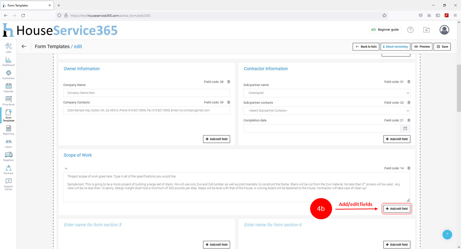The width and height of the screenshot is (461, 249).
Task: Go to Dashboard in sidebar
Action: click(x=8, y=61)
